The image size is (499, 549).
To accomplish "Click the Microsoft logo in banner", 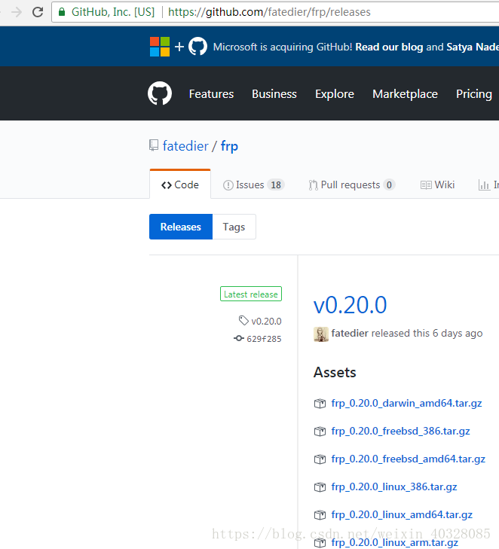I will point(160,47).
